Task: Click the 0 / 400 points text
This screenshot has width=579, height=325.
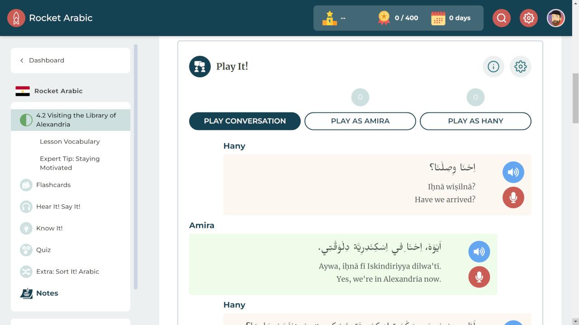Action: (x=406, y=18)
